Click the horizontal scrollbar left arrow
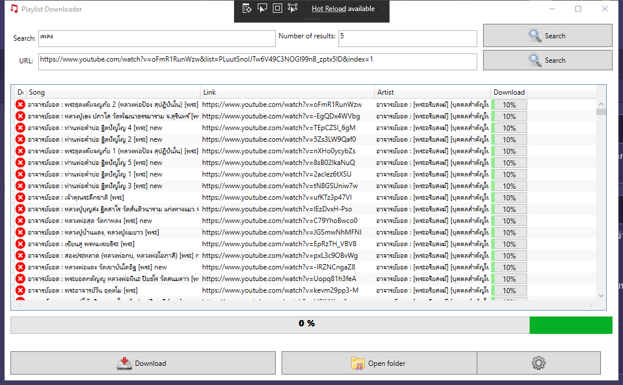623x385 pixels. point(20,305)
